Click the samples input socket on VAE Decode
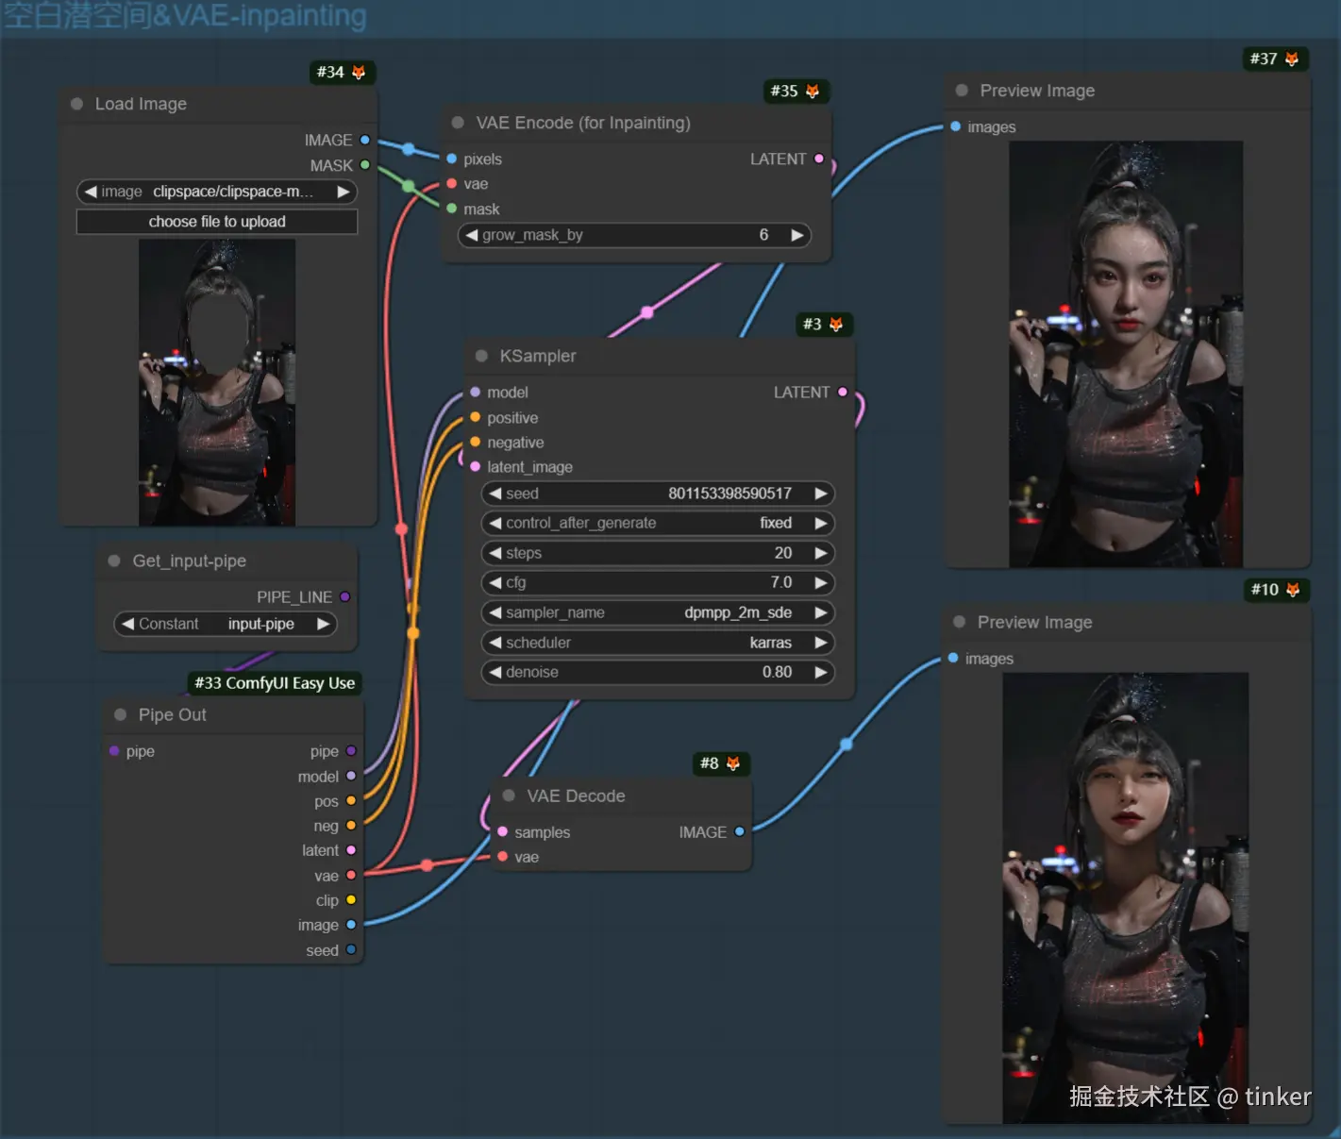 [x=503, y=831]
